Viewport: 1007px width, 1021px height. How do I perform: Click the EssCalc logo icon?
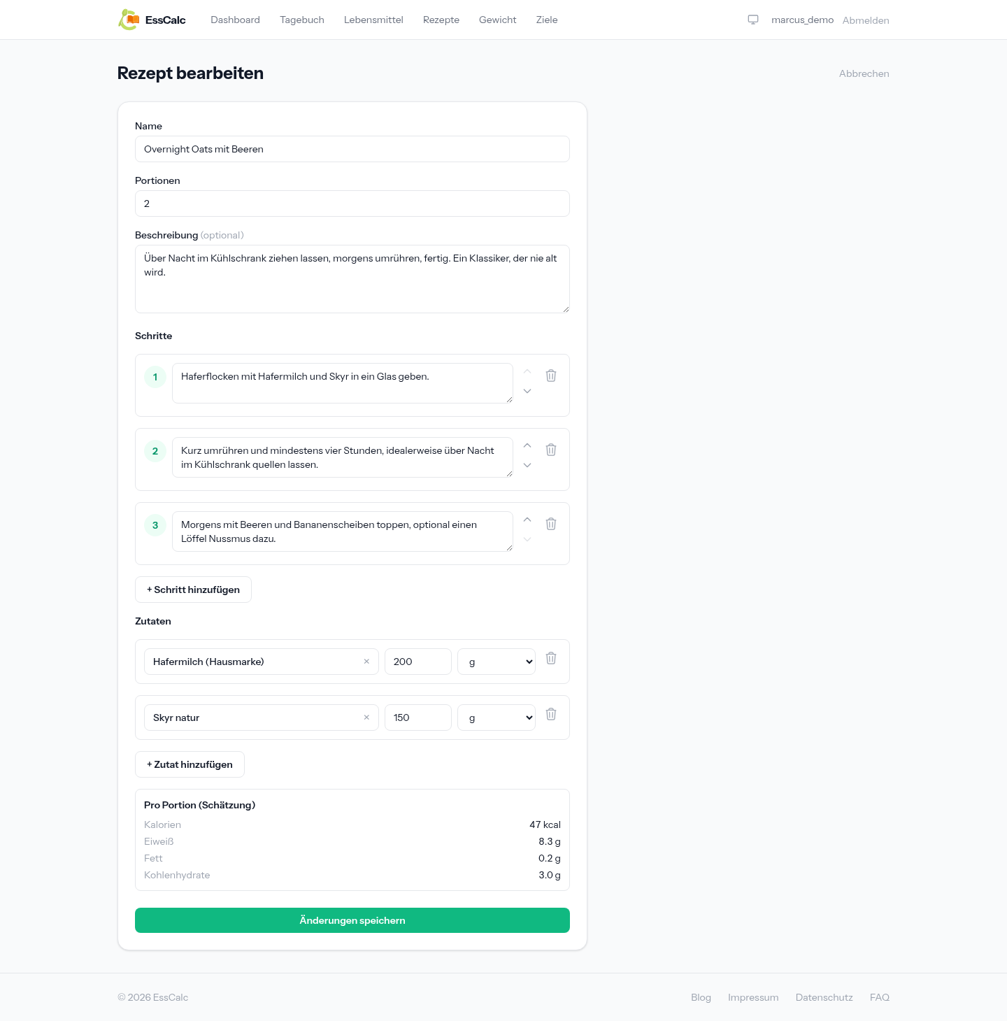(x=129, y=20)
